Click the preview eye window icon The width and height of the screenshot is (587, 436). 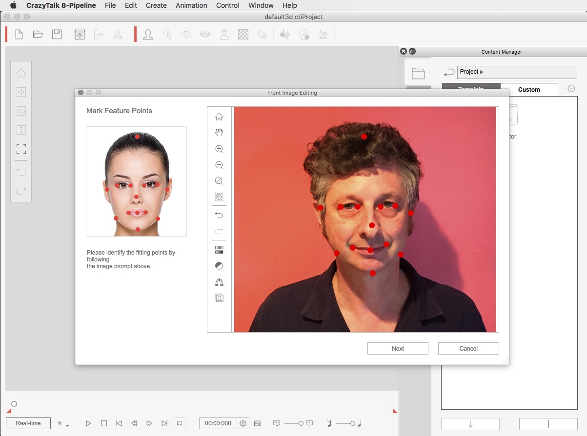[80, 34]
